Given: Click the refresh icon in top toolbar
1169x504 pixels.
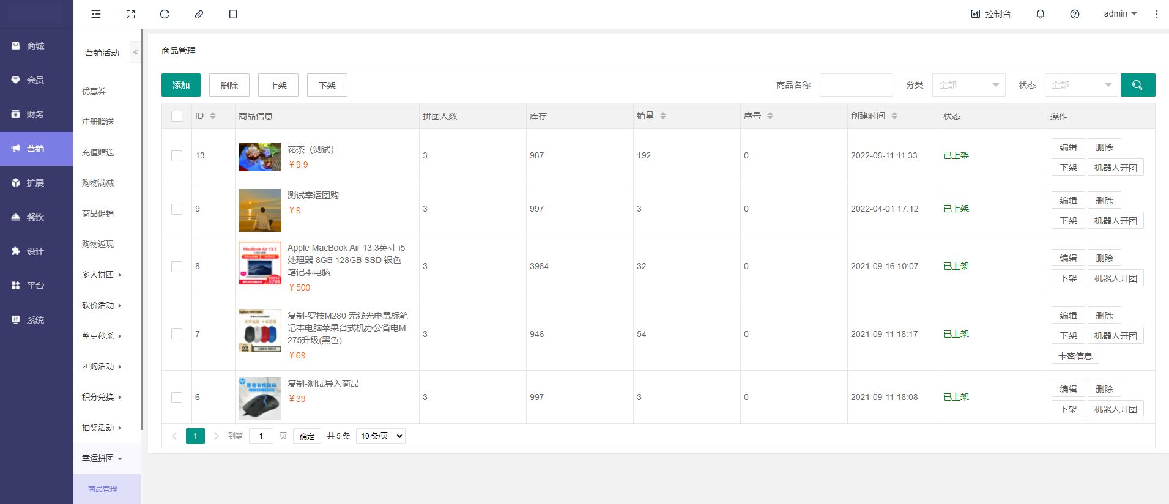Looking at the screenshot, I should [x=165, y=14].
